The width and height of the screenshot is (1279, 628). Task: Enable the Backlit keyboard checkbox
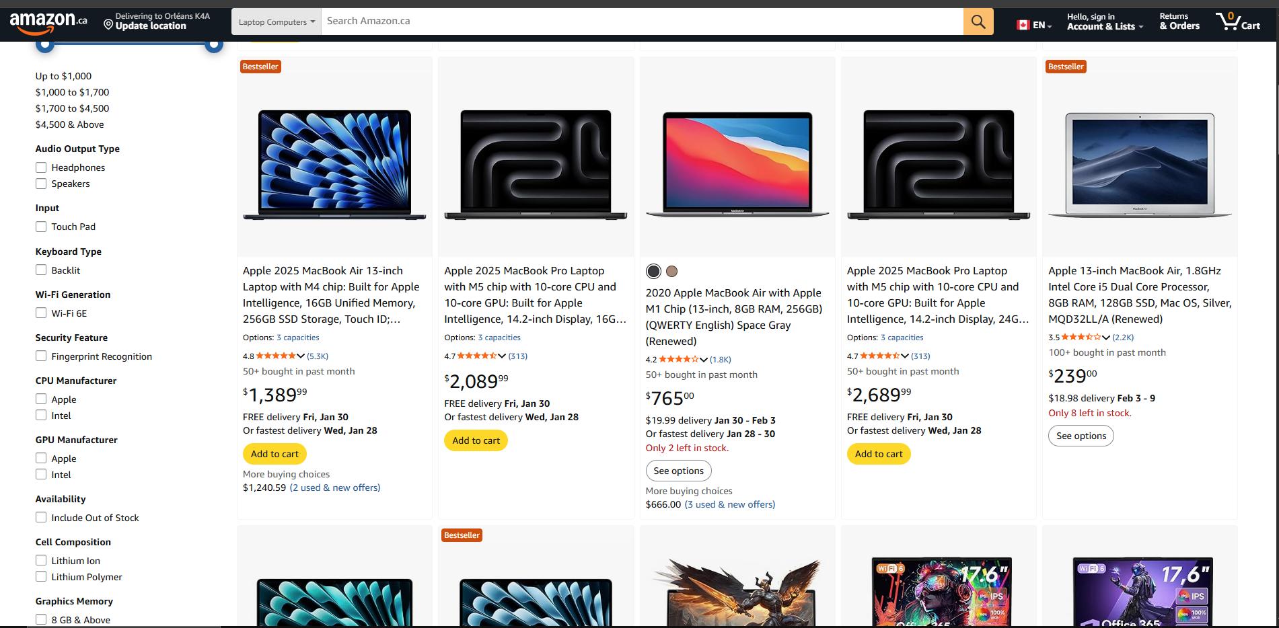coord(41,270)
